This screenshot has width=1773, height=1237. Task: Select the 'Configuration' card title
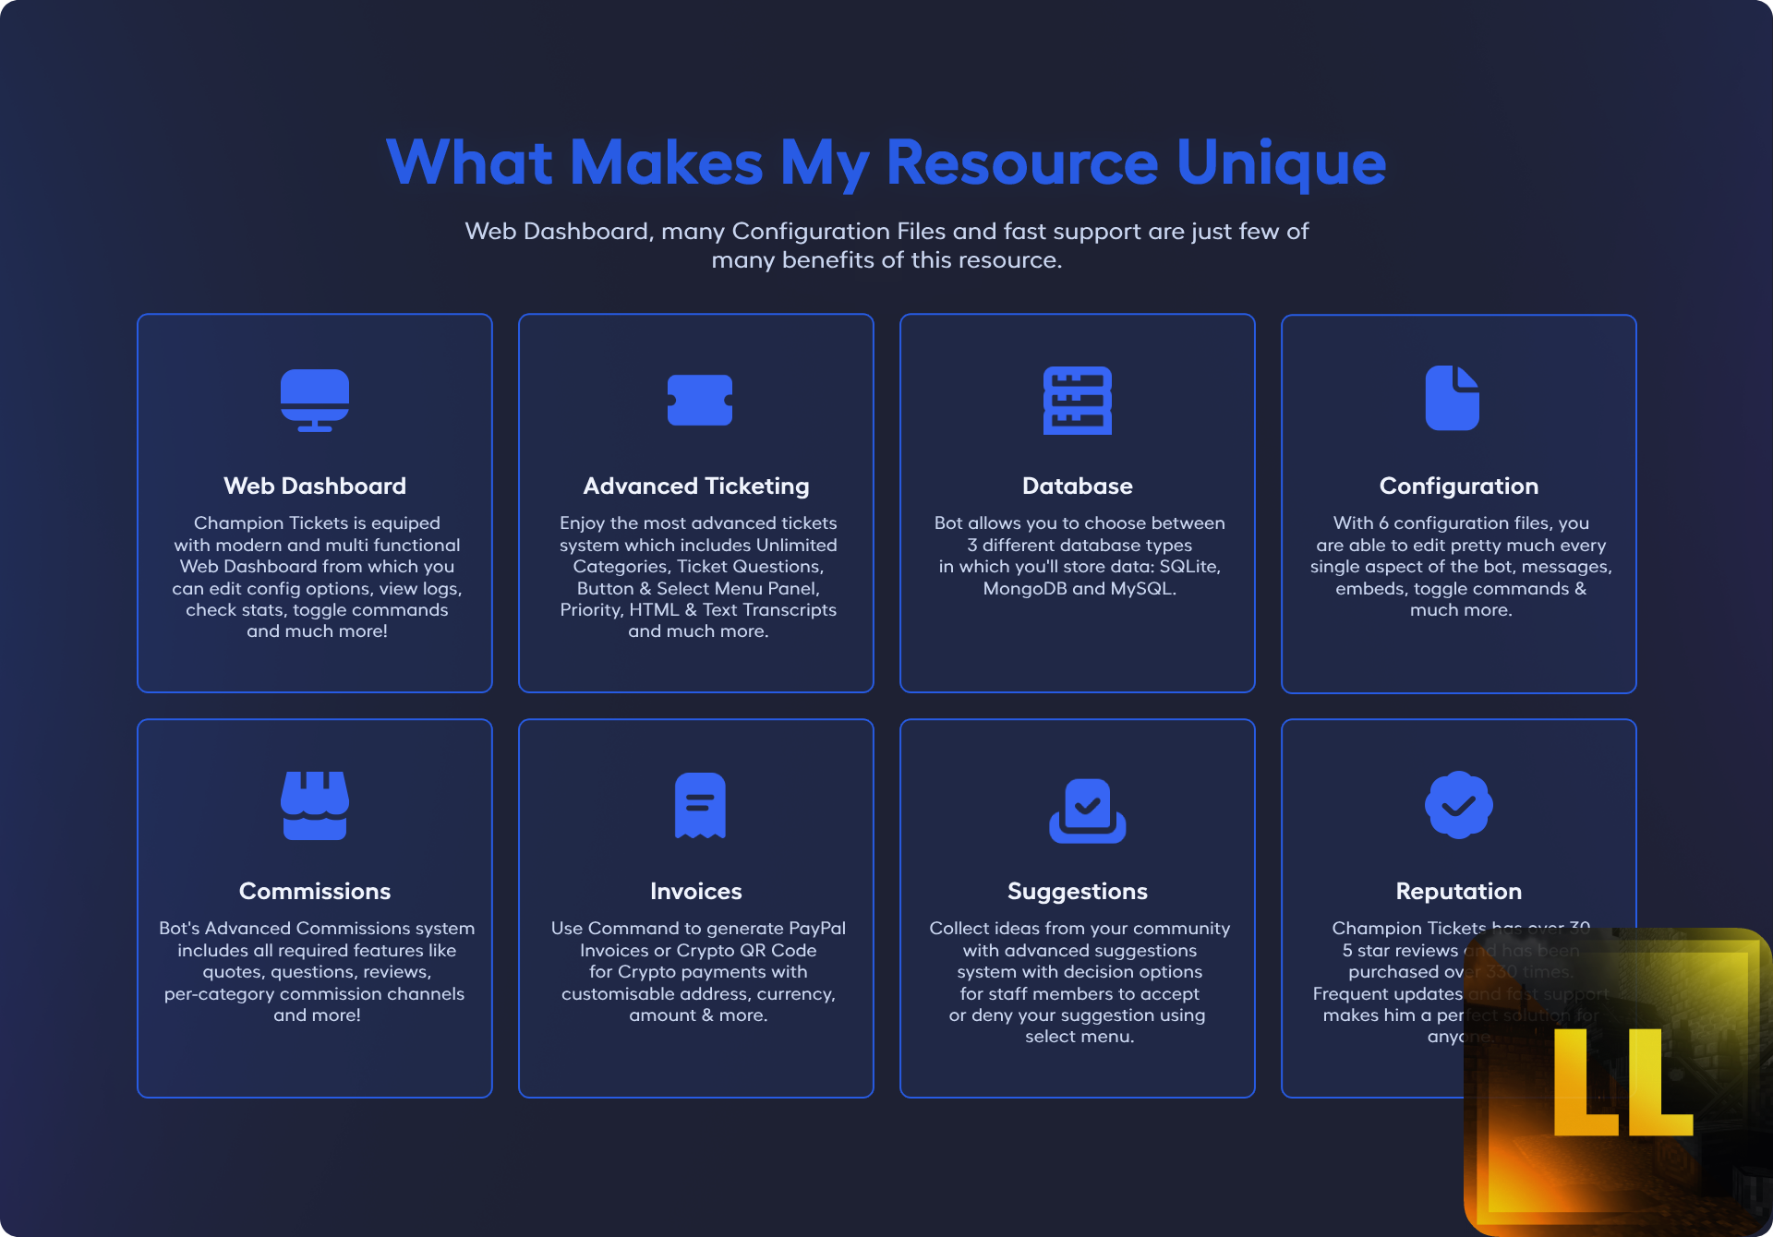(1458, 486)
